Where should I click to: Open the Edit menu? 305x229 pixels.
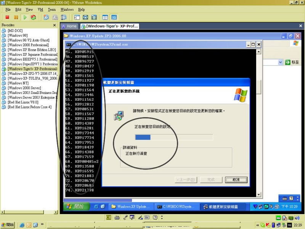click(18, 9)
